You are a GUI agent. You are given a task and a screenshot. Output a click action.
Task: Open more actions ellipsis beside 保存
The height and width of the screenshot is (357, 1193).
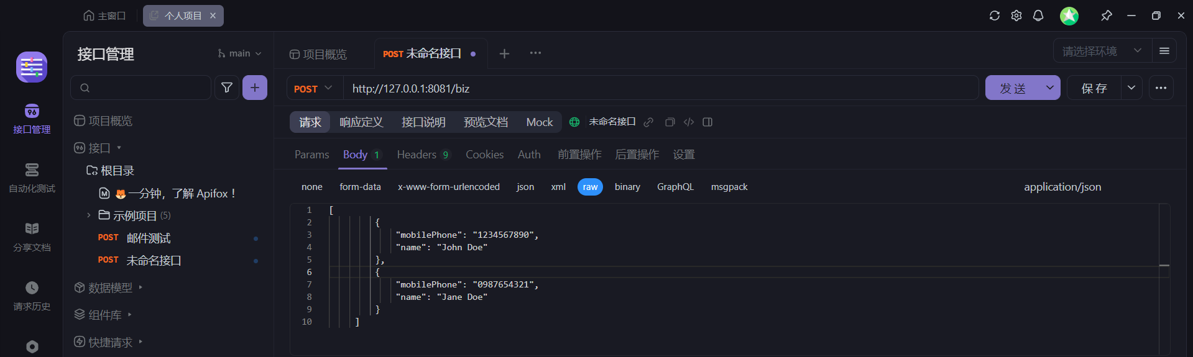(x=1161, y=88)
